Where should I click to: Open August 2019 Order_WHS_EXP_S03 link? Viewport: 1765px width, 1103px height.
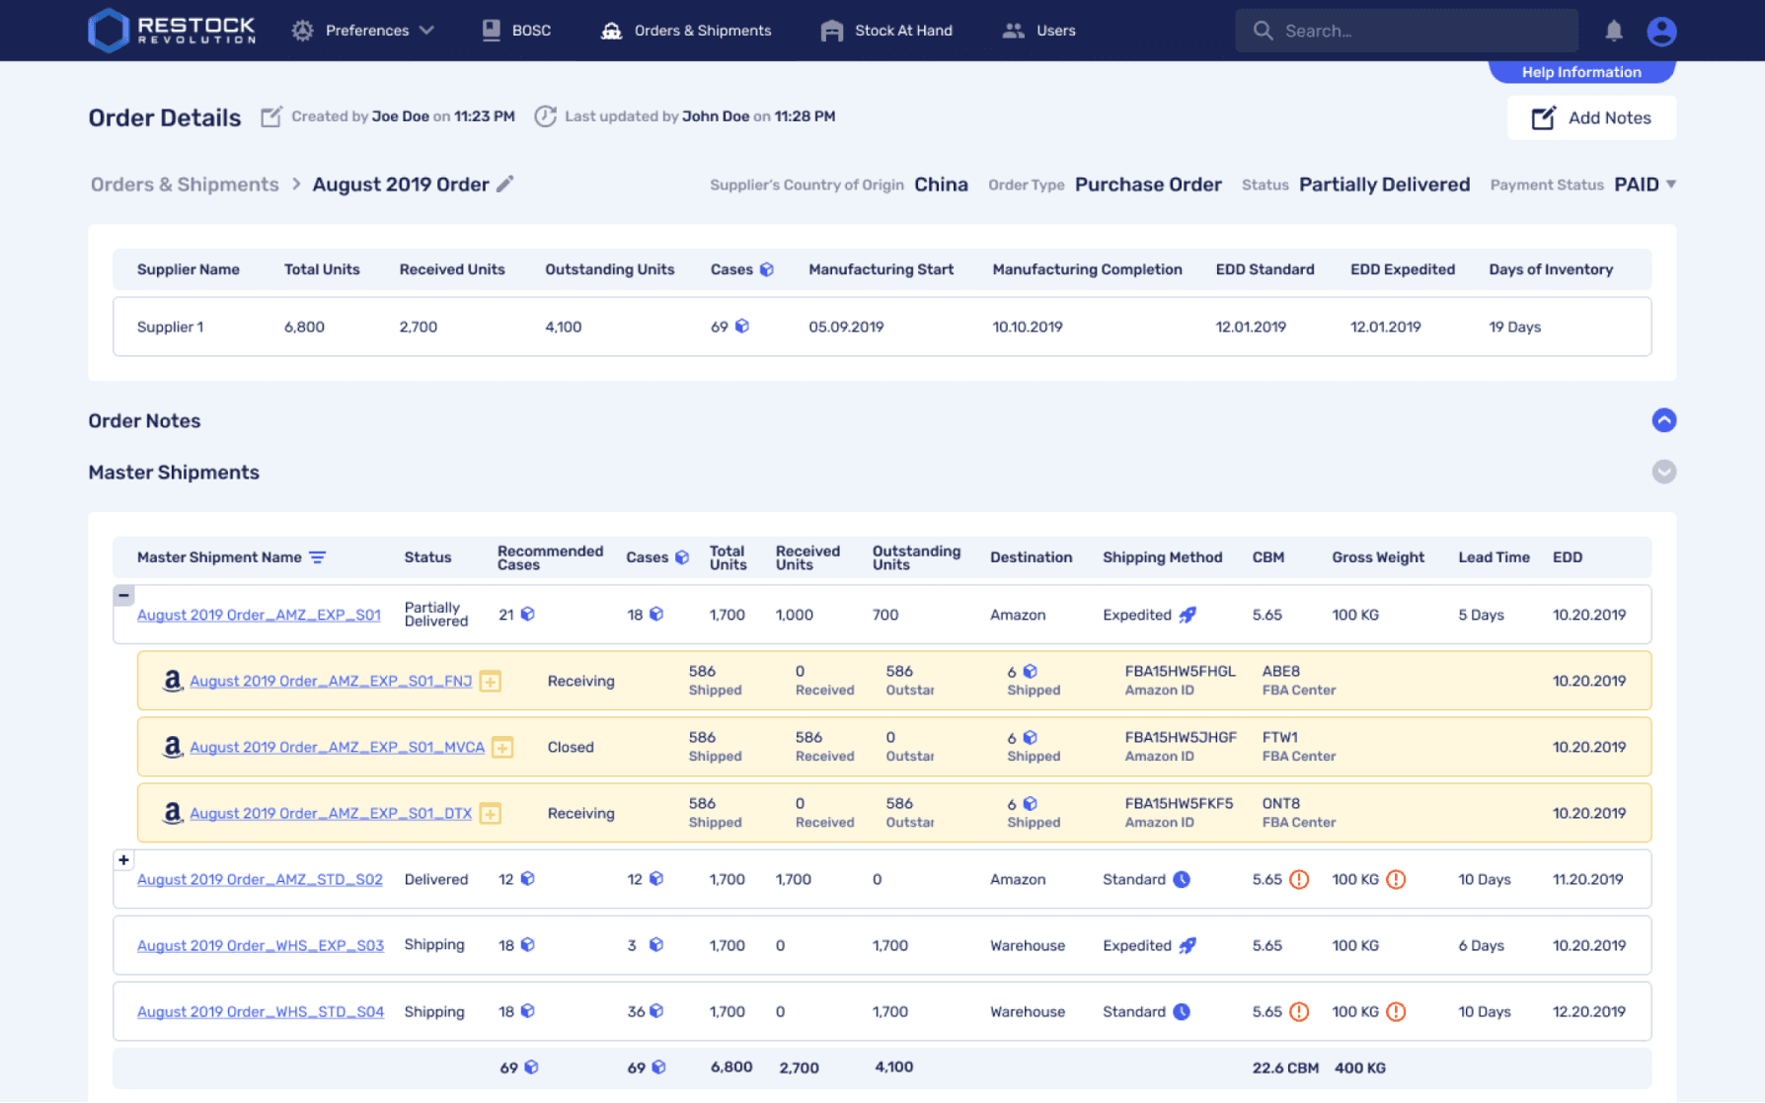click(261, 945)
